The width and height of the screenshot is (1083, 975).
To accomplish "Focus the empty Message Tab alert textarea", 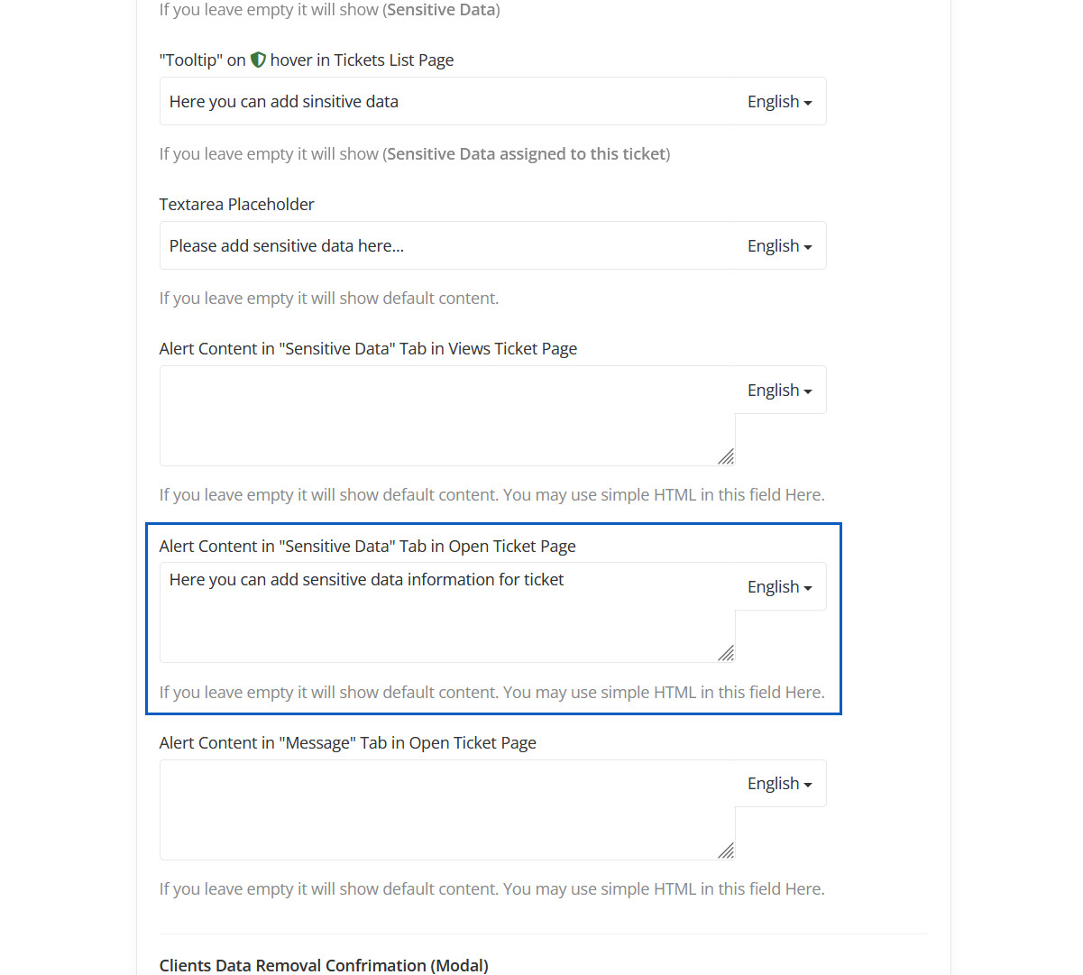I will coord(448,810).
